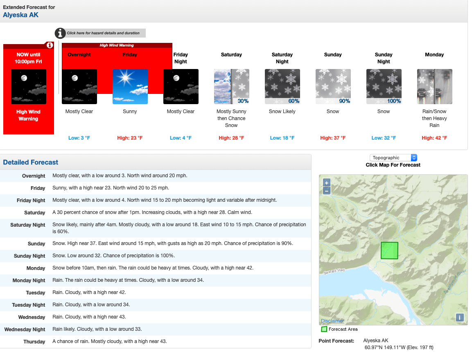The width and height of the screenshot is (472, 352).
Task: Click the Sunday 90% snow icon
Action: [x=333, y=87]
